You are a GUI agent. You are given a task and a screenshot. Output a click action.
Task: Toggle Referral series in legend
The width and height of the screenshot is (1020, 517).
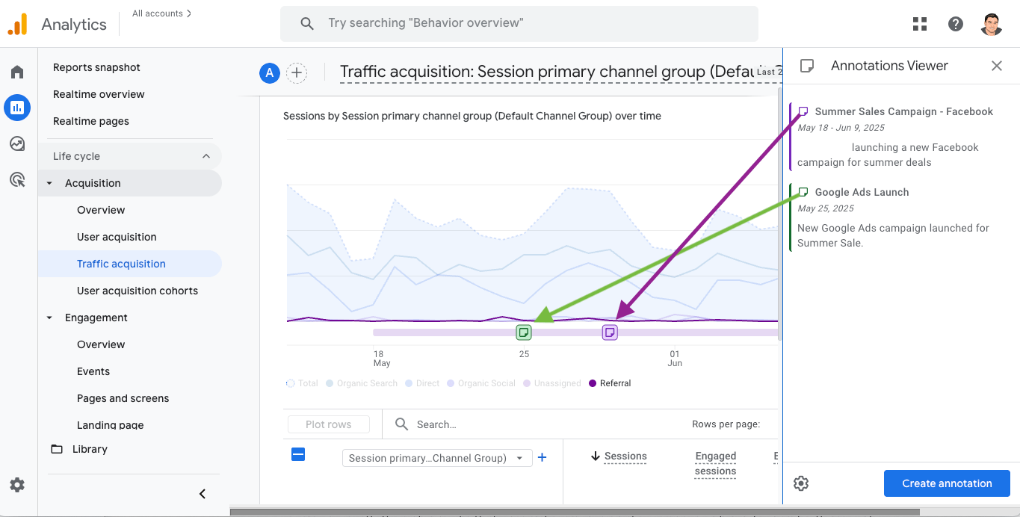click(x=610, y=383)
